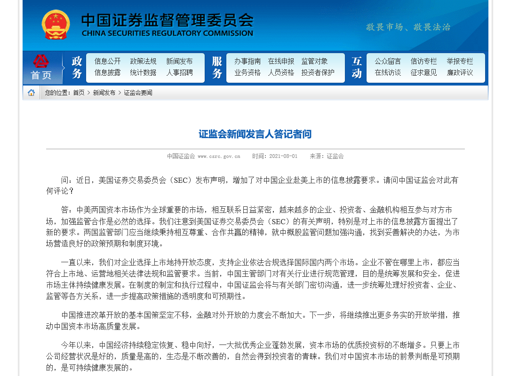Open 统计数据 menu link
Screen dimensions: 511x376
click(x=143, y=72)
